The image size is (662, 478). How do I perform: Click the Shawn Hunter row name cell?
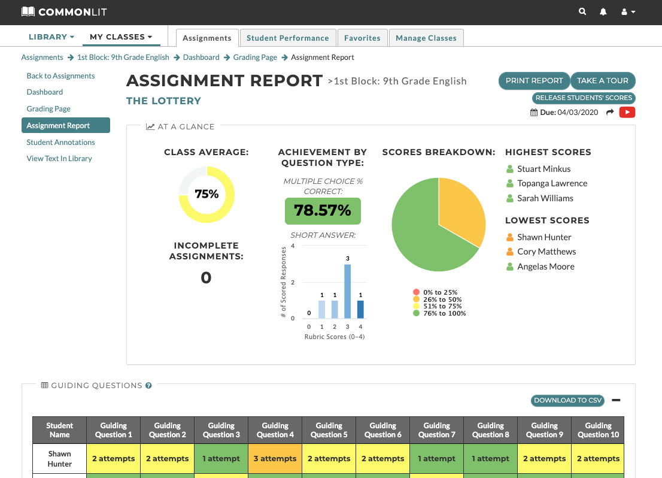(x=59, y=459)
